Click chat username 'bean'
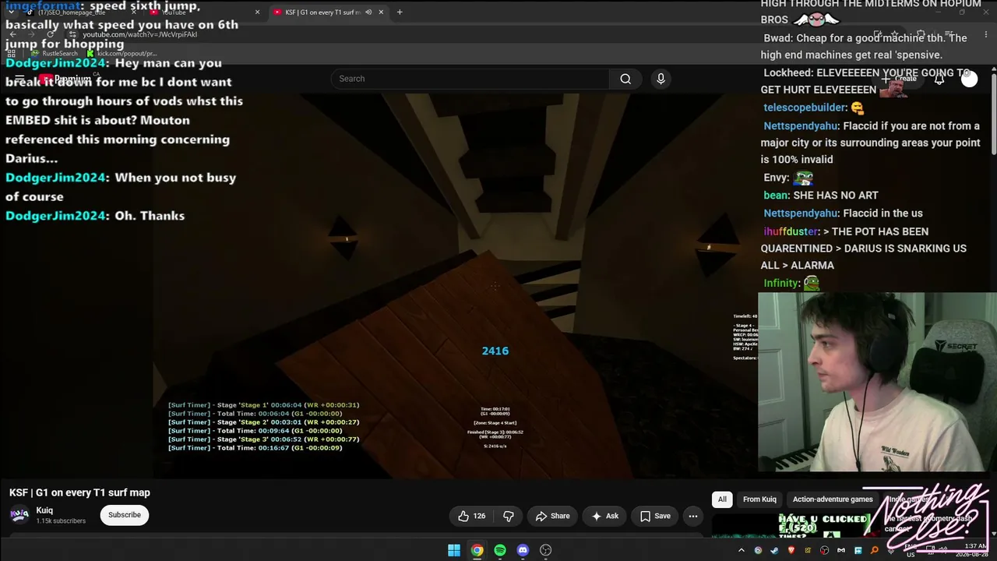Viewport: 997px width, 561px height. click(775, 196)
